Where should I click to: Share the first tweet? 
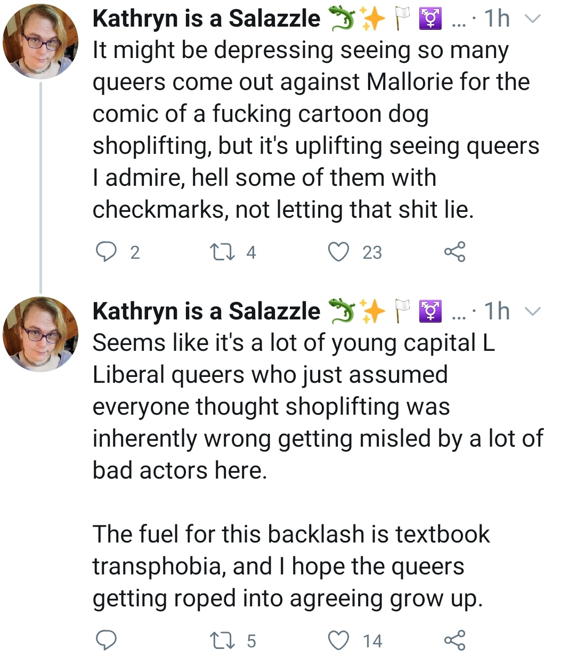coord(454,252)
